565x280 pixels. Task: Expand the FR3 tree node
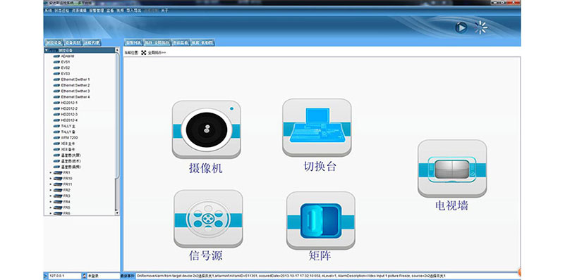(x=51, y=196)
